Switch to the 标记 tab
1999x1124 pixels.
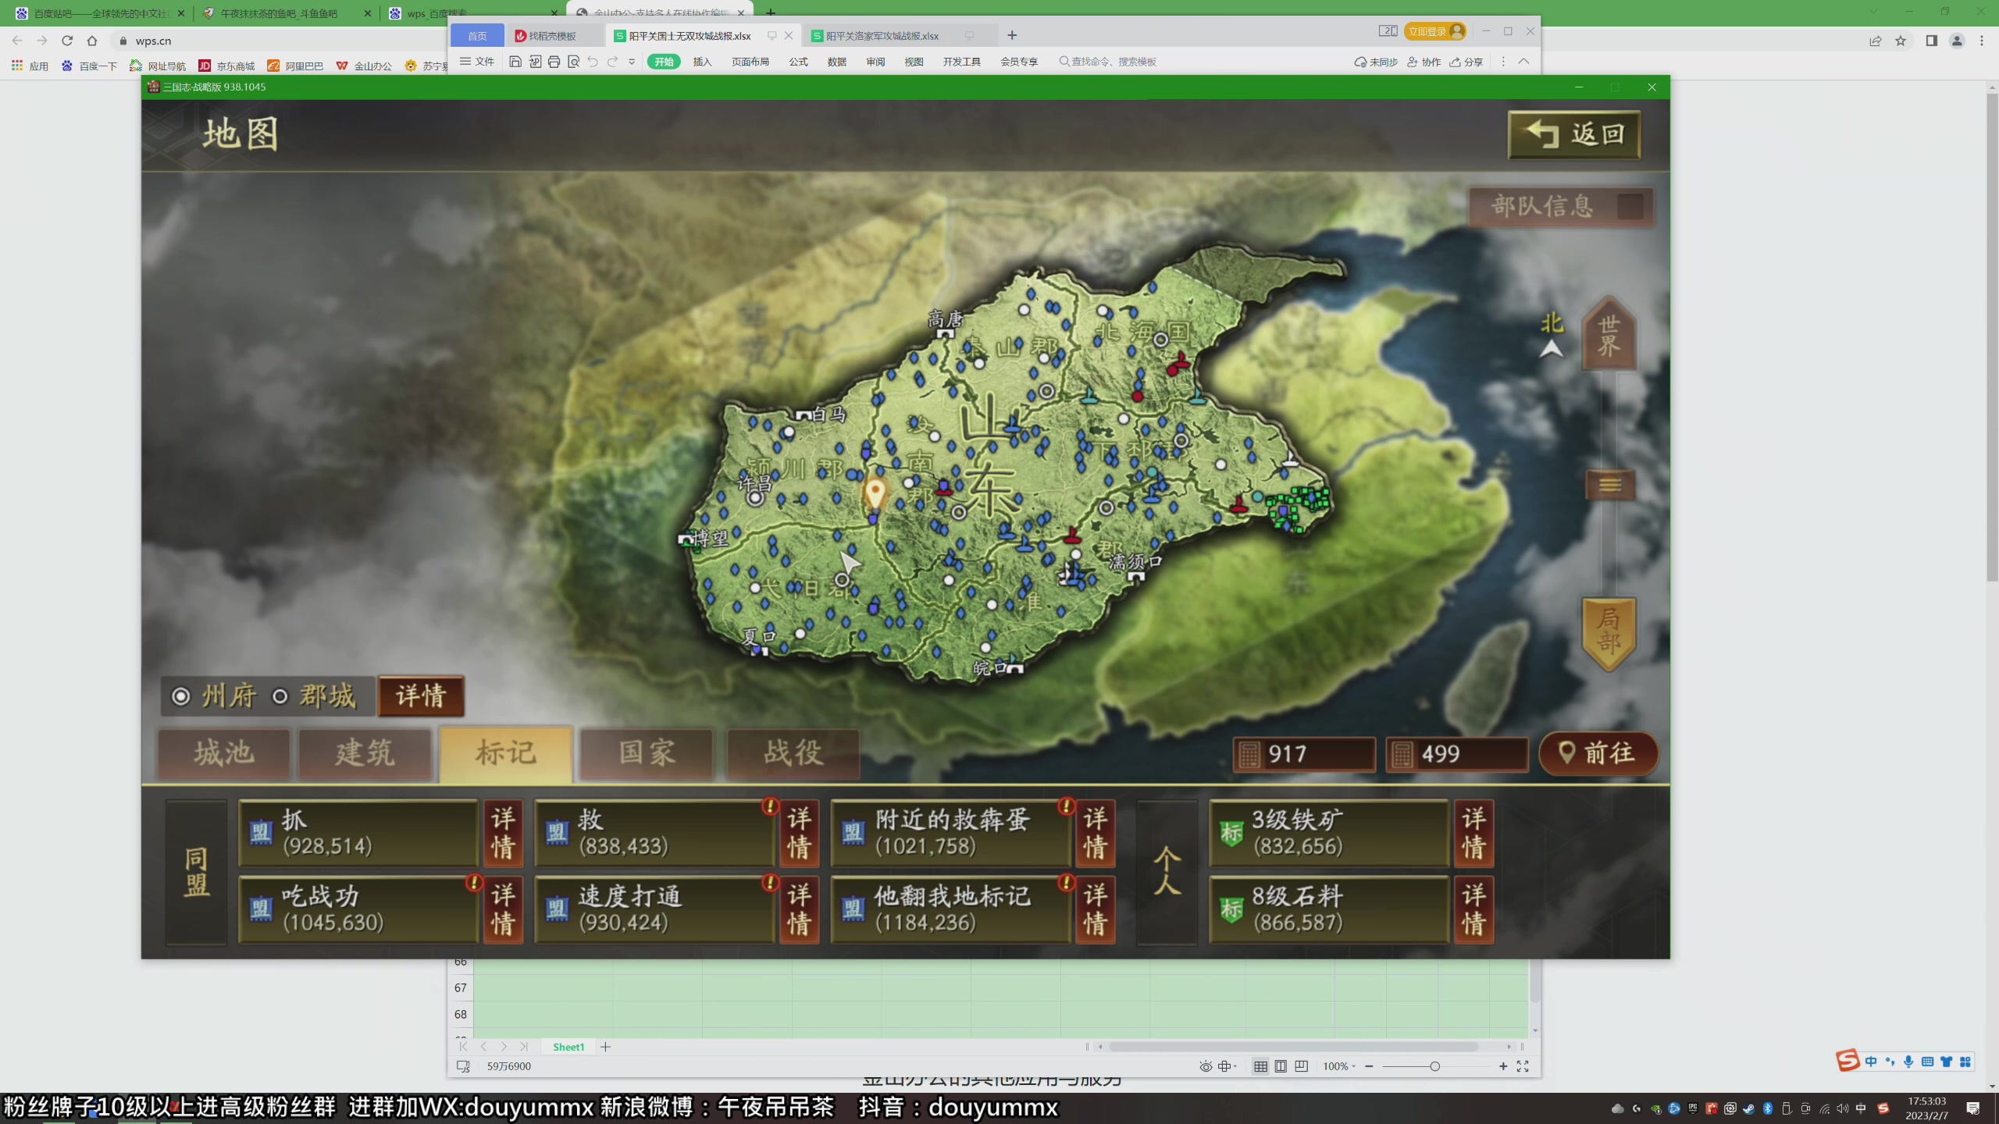tap(506, 753)
